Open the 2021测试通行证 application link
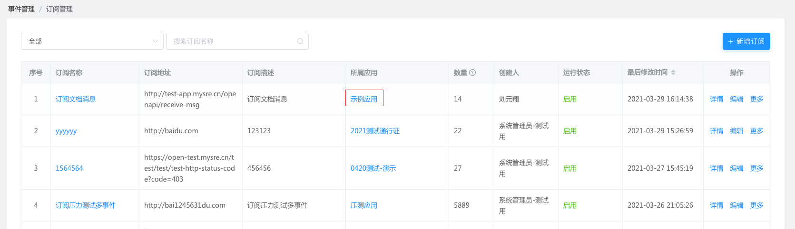This screenshot has width=795, height=229. coord(375,131)
